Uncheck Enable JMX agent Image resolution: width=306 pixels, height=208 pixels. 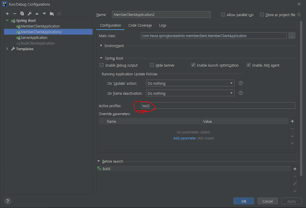click(x=249, y=65)
